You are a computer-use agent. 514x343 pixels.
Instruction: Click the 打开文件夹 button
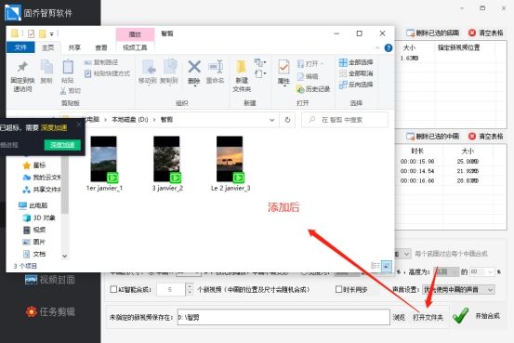pos(428,317)
